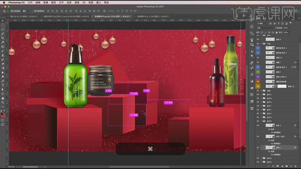
Task: Click the 矩形 1 layer thumbnail
Action: [x=270, y=147]
